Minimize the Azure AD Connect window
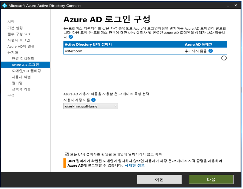 tap(228, 6)
